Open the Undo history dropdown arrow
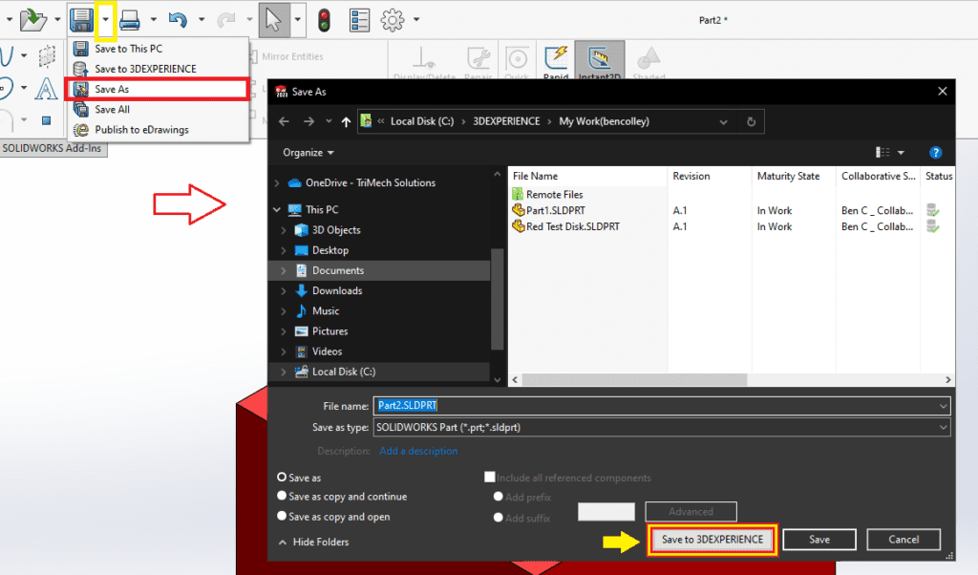Image resolution: width=978 pixels, height=575 pixels. tap(201, 20)
